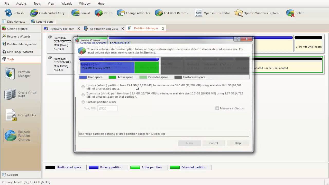The width and height of the screenshot is (329, 185).
Task: Click the Resize button in dialog
Action: click(189, 143)
